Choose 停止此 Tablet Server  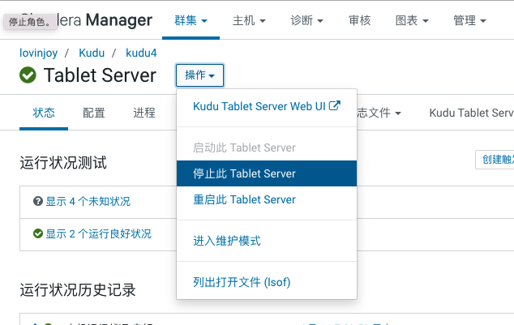tap(267, 173)
